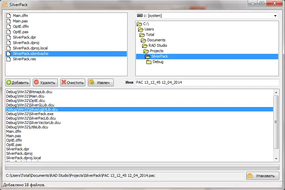Click the open SilverPack folder icon
Viewport: 285px width, 190px height.
coord(147,57)
